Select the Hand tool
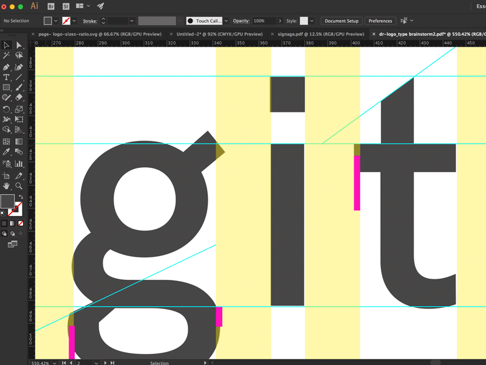The image size is (486, 365). (7, 186)
